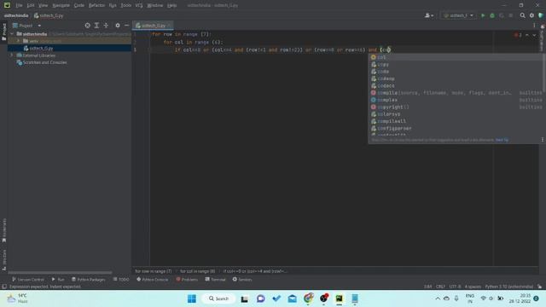Open Search Everywhere magnifier icon

point(522,15)
